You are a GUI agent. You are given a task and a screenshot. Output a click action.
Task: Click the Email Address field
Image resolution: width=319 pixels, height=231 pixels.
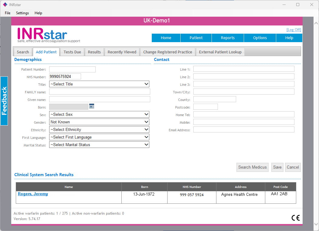pos(244,129)
